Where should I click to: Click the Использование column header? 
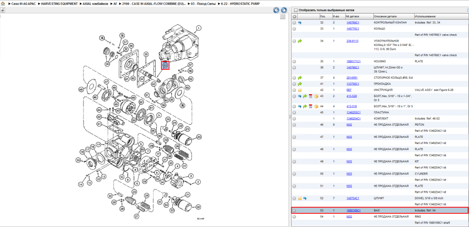[x=425, y=16]
